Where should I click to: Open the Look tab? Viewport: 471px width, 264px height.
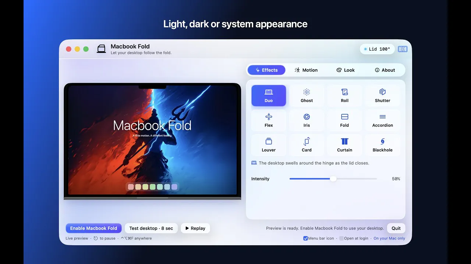346,70
